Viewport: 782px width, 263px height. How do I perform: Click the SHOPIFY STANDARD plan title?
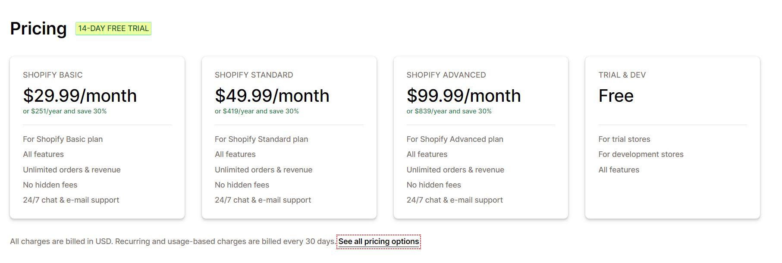pos(254,75)
